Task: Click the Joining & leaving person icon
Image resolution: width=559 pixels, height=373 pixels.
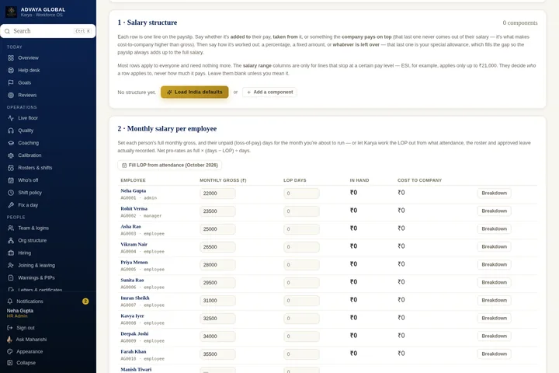Action: [11, 265]
